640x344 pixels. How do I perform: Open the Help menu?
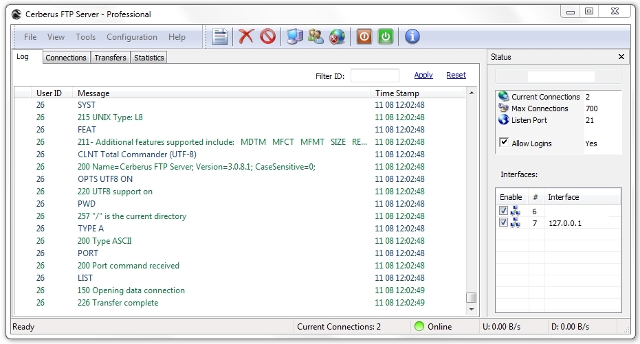(x=177, y=36)
